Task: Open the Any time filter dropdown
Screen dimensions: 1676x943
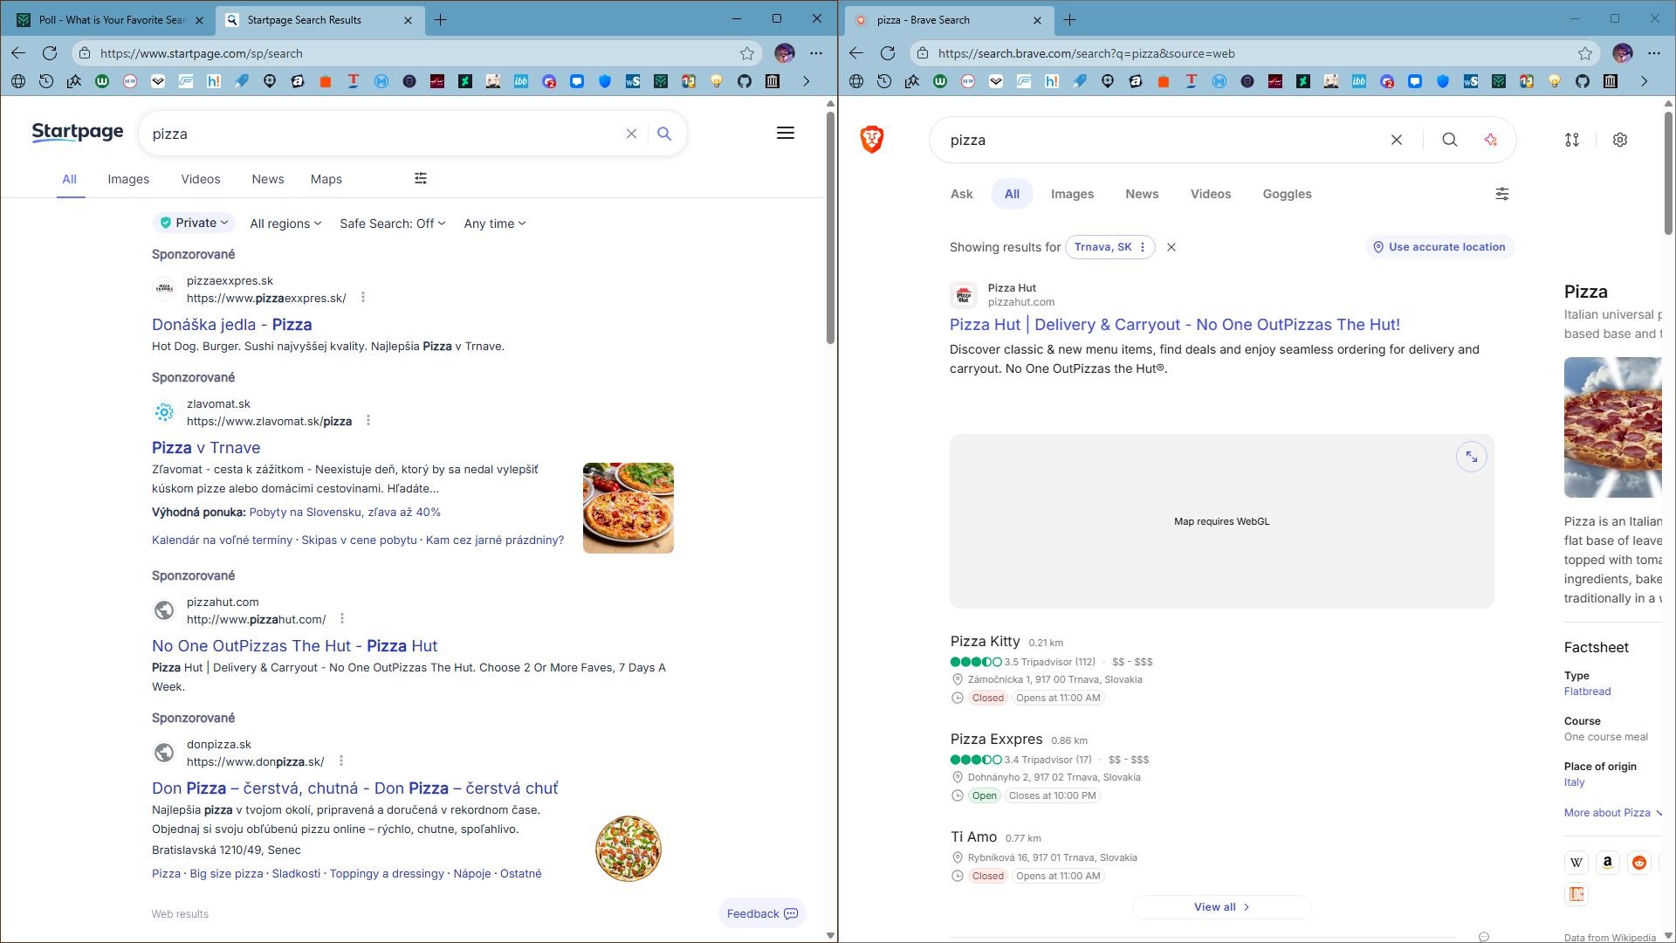Action: point(495,224)
